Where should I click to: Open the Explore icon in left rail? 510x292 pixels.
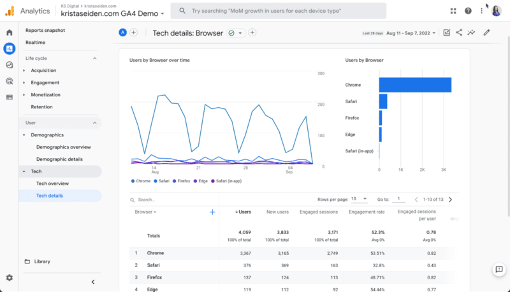pyautogui.click(x=9, y=65)
